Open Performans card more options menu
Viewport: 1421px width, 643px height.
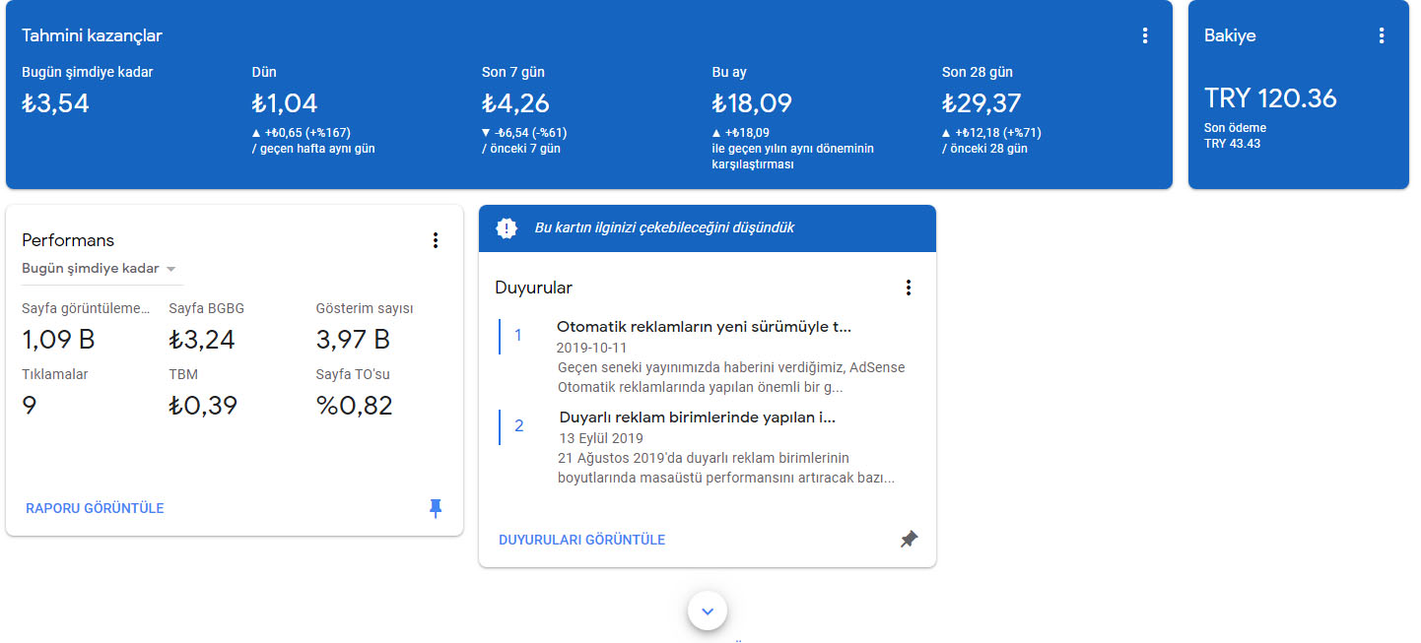click(x=435, y=240)
